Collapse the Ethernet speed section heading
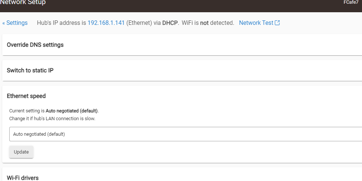The height and width of the screenshot is (181, 362). [26, 96]
